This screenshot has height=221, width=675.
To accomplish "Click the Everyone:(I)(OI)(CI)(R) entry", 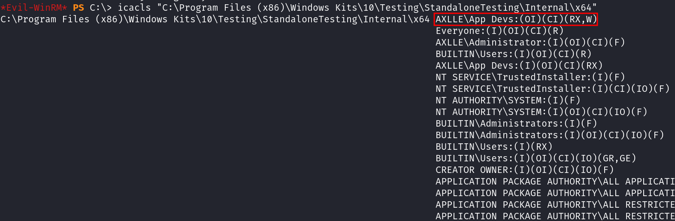I will point(499,31).
